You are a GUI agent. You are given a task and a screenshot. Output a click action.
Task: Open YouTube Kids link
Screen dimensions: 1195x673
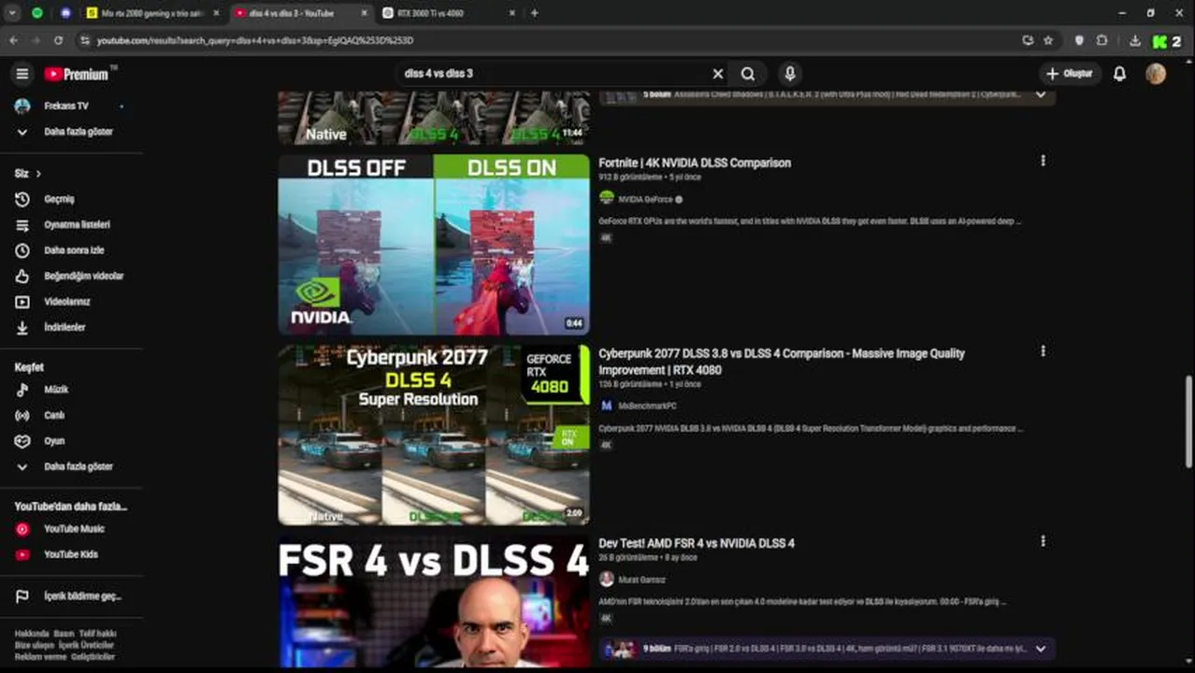71,554
